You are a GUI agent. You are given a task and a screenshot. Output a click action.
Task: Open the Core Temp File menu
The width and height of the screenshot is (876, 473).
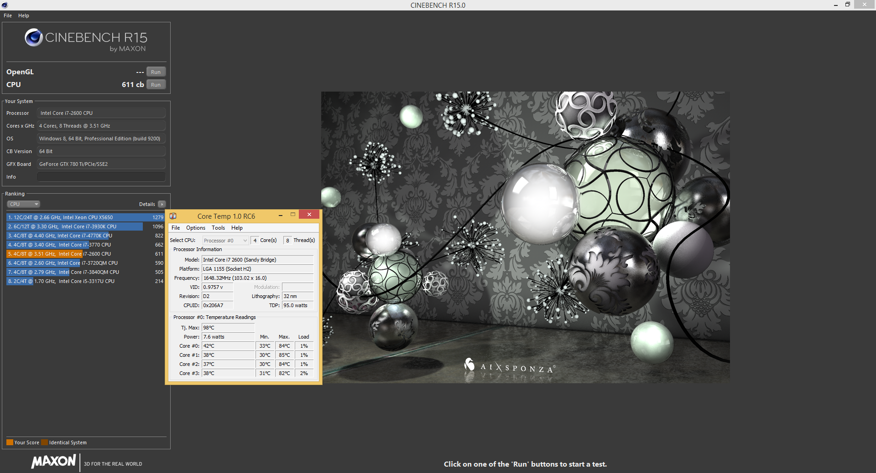coord(176,228)
